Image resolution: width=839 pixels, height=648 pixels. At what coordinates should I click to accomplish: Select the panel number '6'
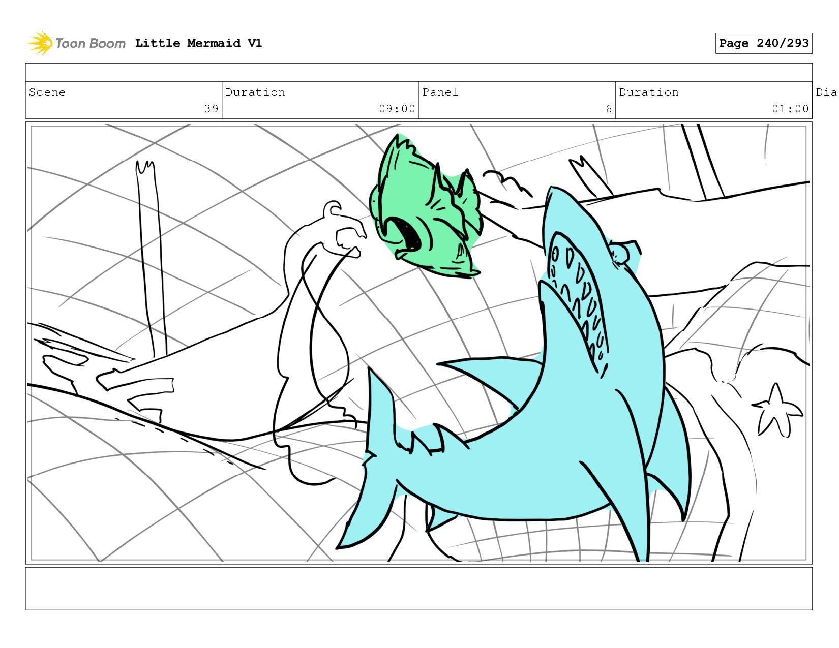[x=609, y=109]
